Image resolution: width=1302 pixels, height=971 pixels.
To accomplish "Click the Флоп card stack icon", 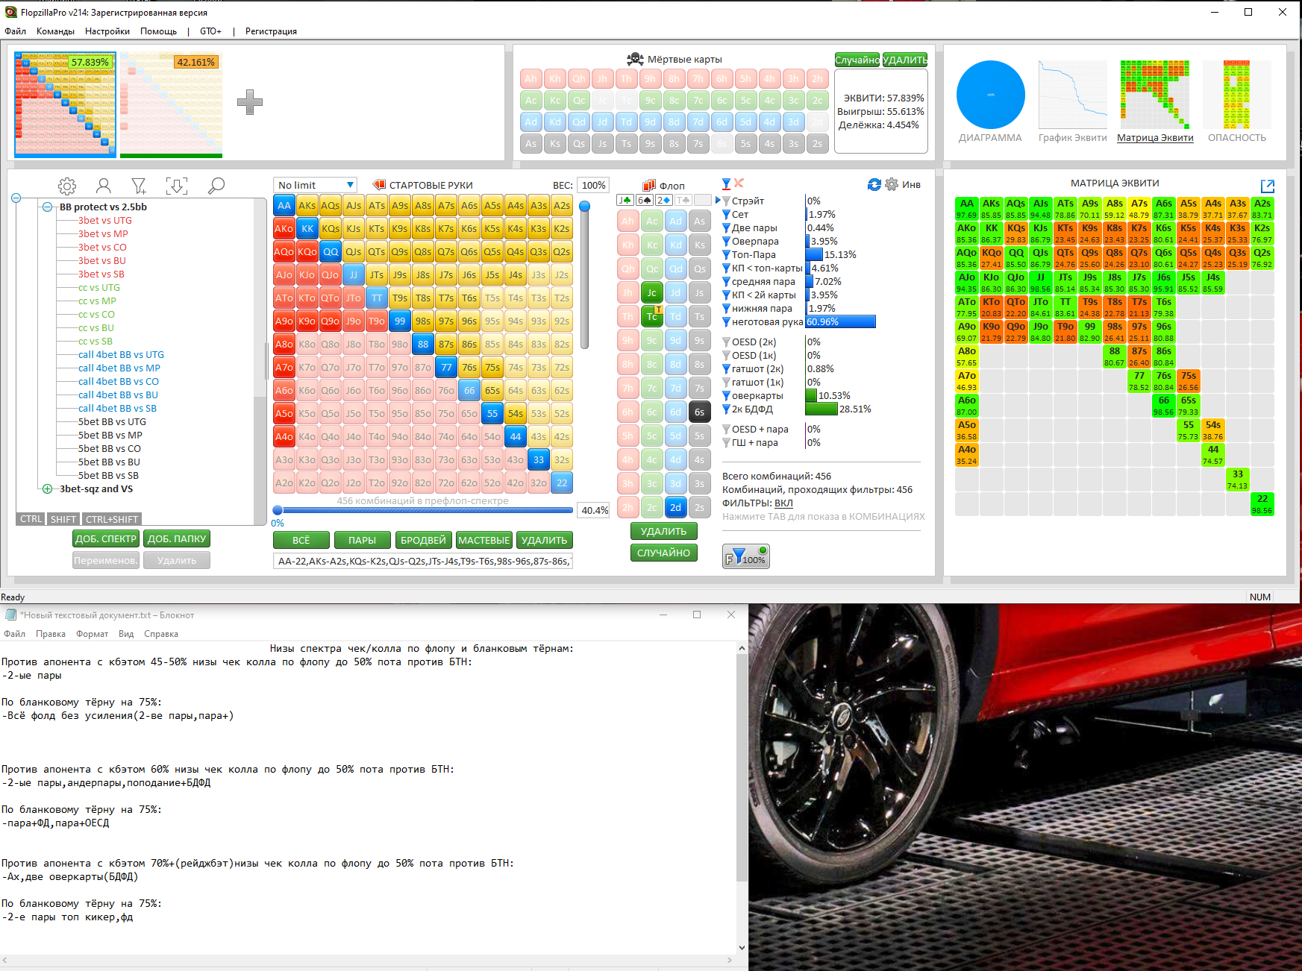I will click(649, 186).
